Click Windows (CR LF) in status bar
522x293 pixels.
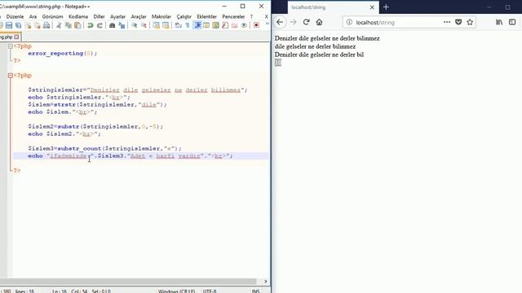[176, 291]
